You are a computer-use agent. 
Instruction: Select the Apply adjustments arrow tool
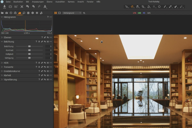pyautogui.click(x=176, y=7)
